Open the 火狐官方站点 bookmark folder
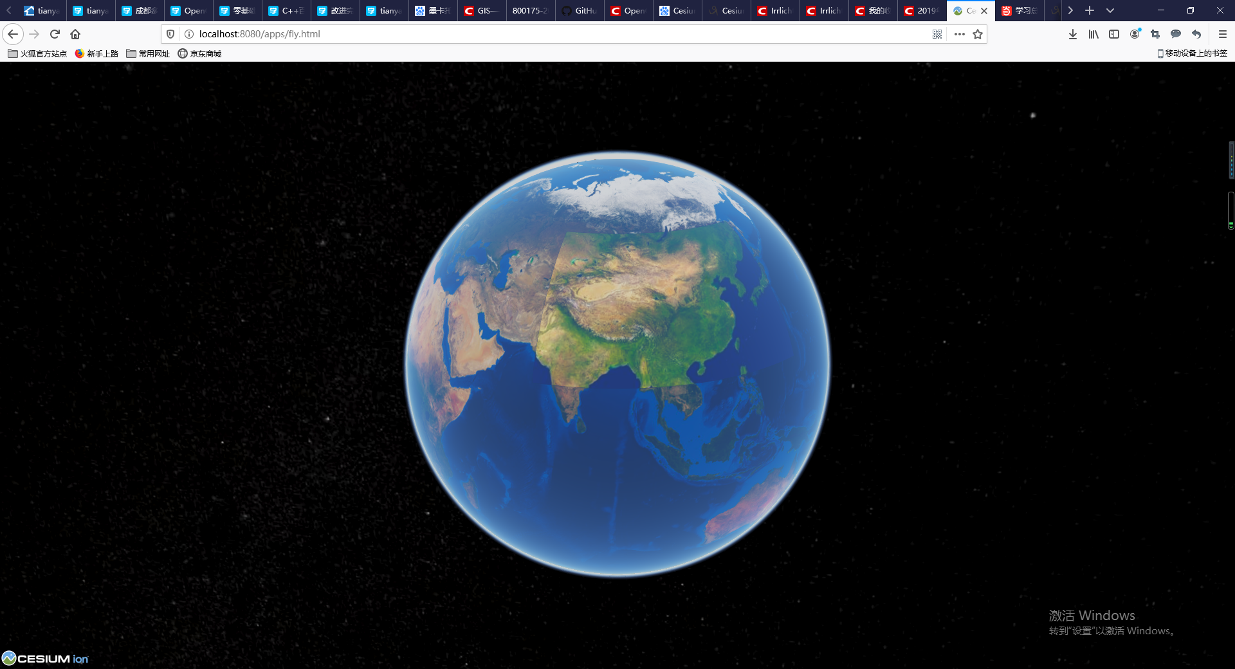The image size is (1235, 669). tap(37, 53)
